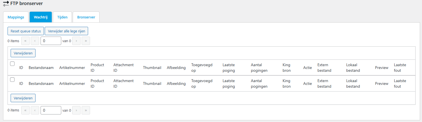
Task: Go to previous page in bottom pagination
Action: [35, 110]
